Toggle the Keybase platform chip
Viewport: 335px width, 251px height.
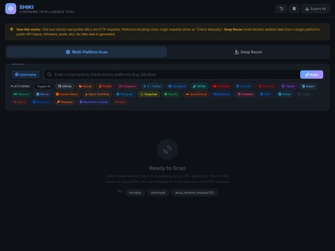click(65, 102)
